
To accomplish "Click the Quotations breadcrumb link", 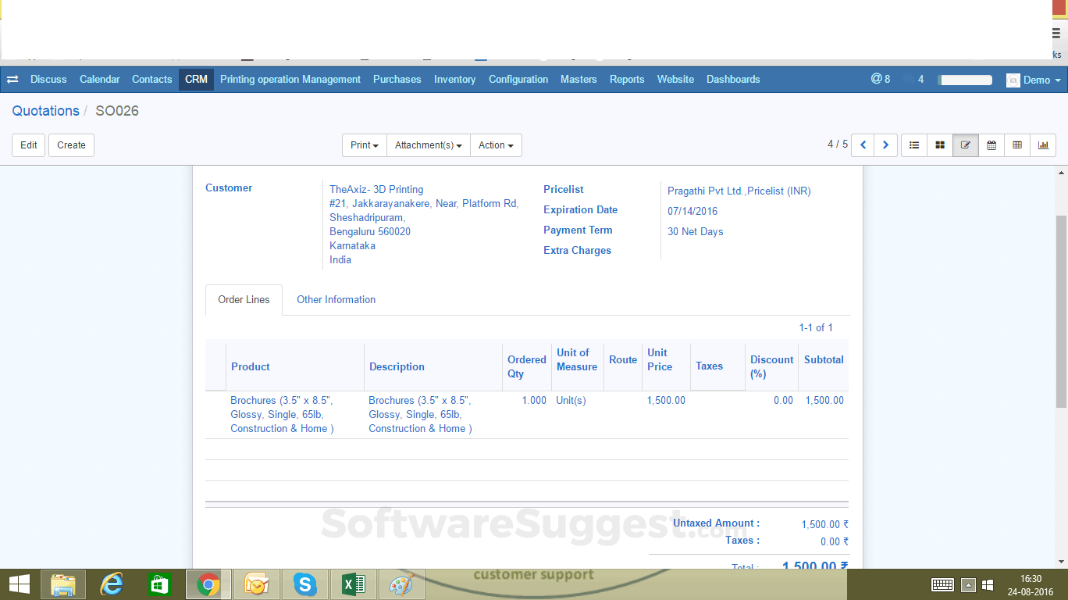I will point(45,111).
